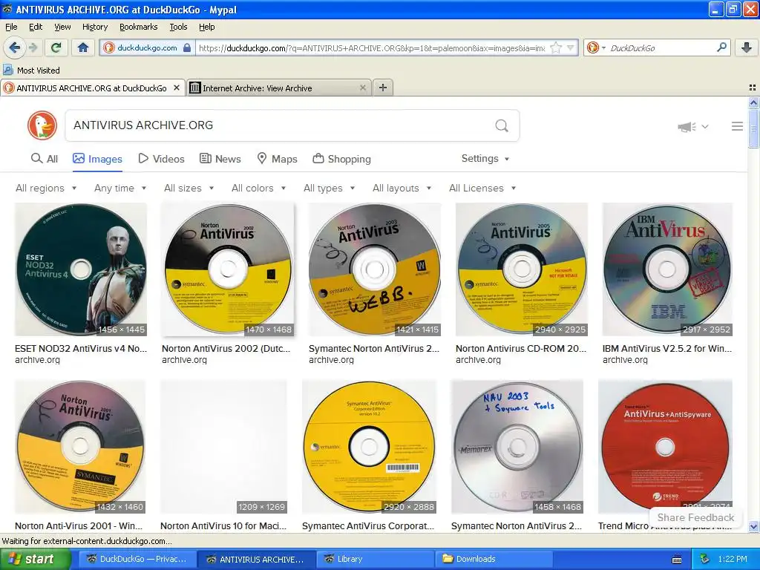Open the Norton Antivirus CD-ROM 20... title link
Screen dimensions: 760x570
pyautogui.click(x=521, y=349)
